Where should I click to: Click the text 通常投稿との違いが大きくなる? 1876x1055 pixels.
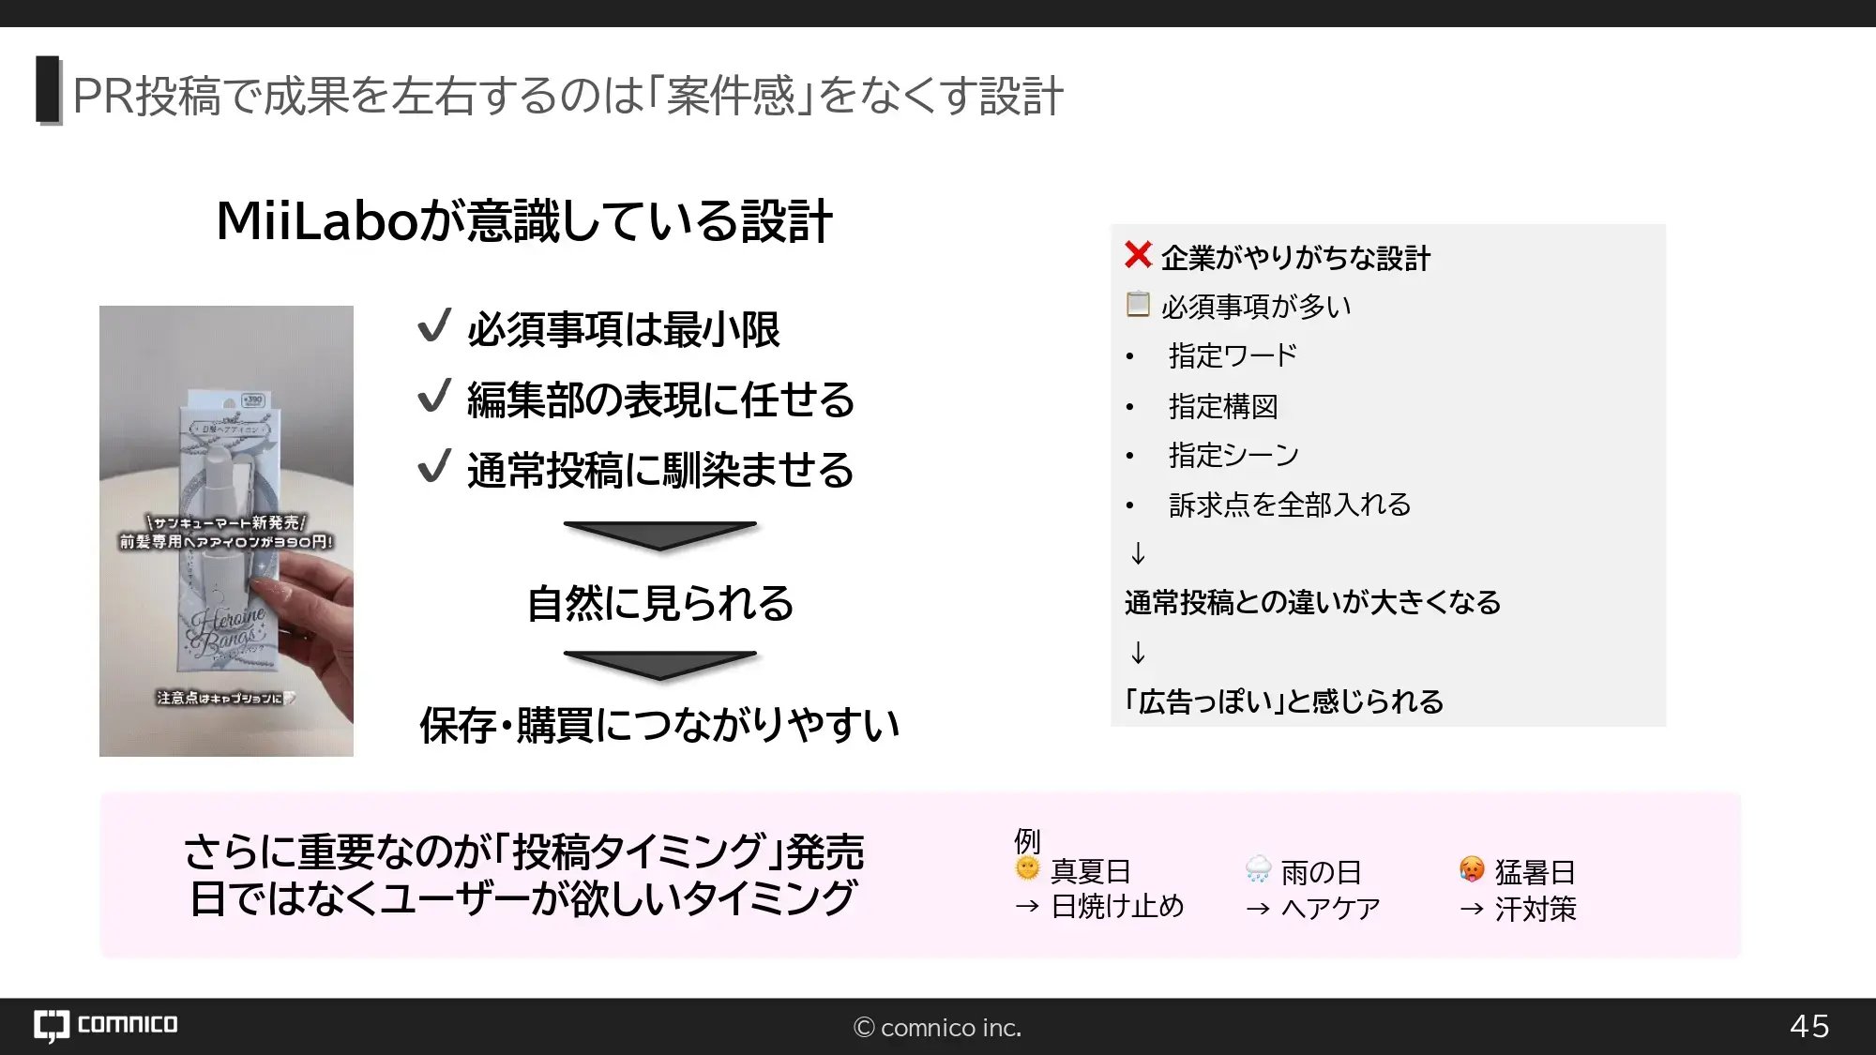coord(1312,602)
